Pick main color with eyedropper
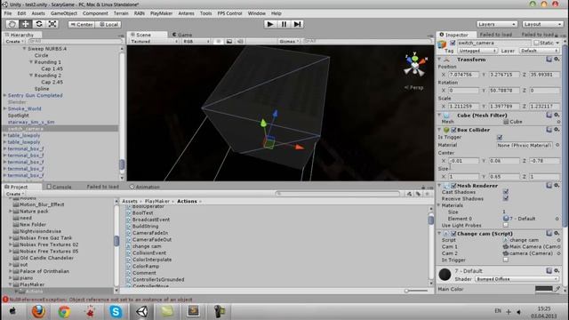This screenshot has width=569, height=320. [557, 289]
